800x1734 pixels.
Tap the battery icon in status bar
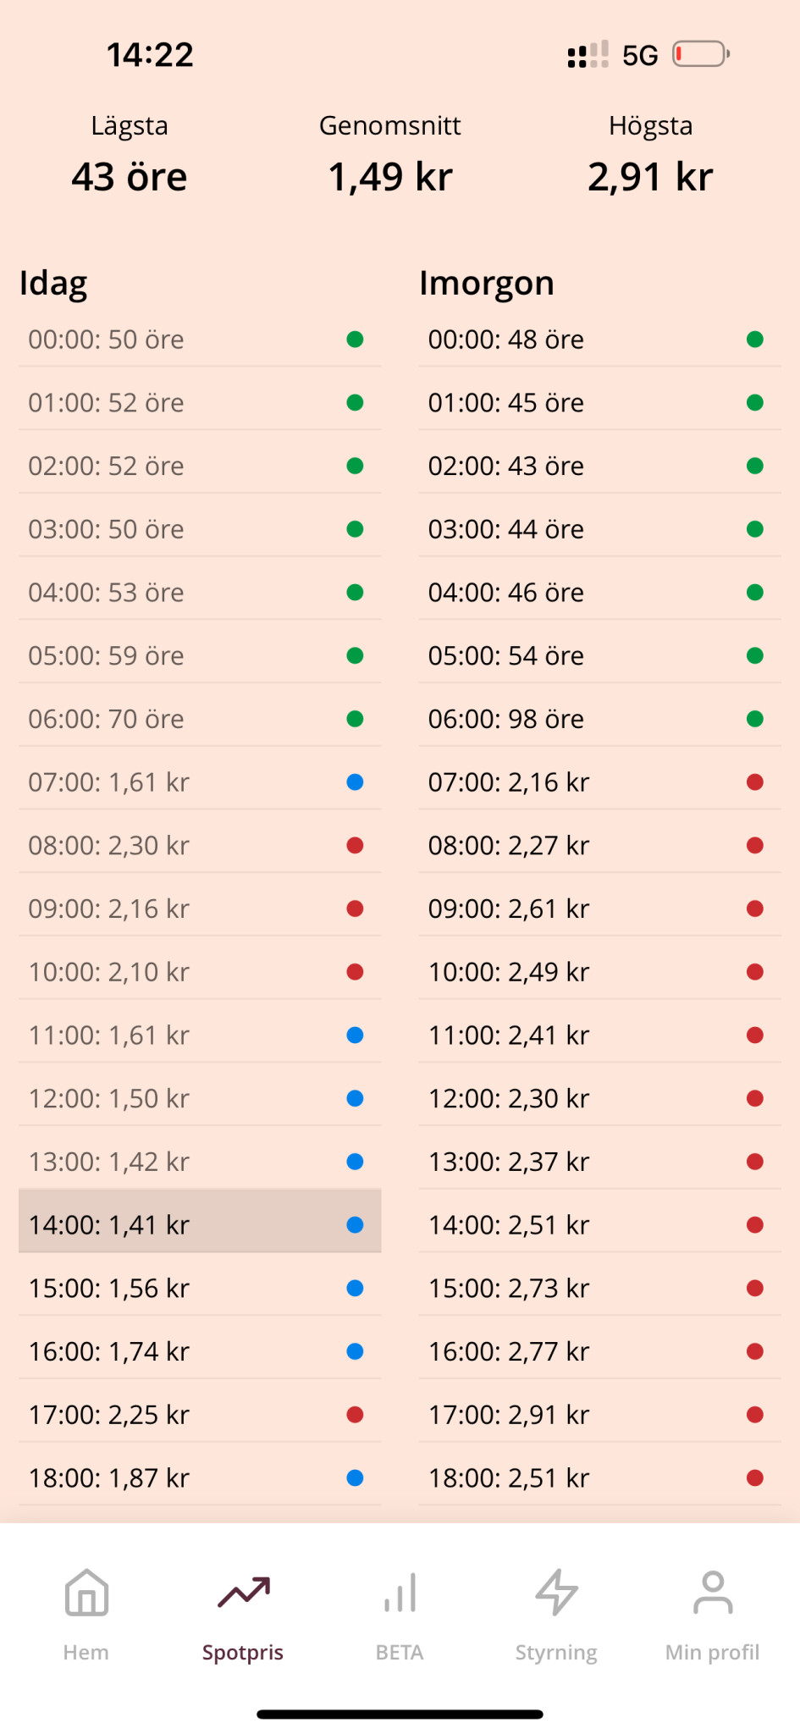701,55
